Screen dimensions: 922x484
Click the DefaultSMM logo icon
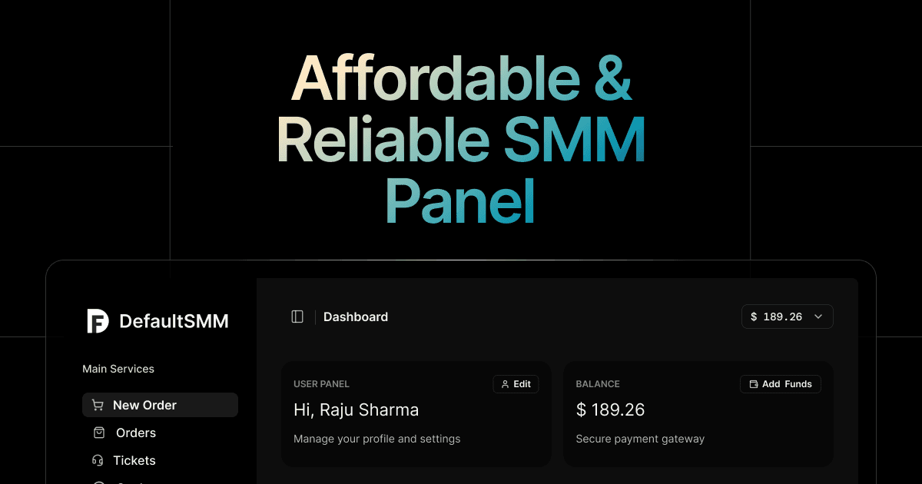click(98, 321)
